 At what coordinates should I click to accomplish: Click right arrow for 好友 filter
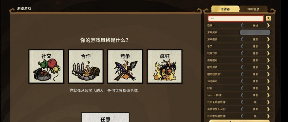[x=268, y=88]
